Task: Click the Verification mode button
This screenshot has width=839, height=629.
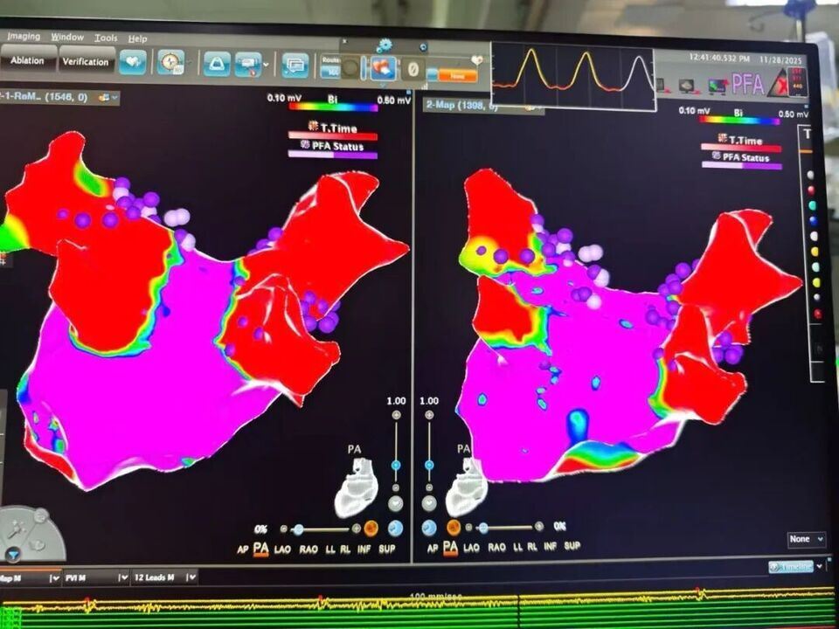Action: coord(86,61)
